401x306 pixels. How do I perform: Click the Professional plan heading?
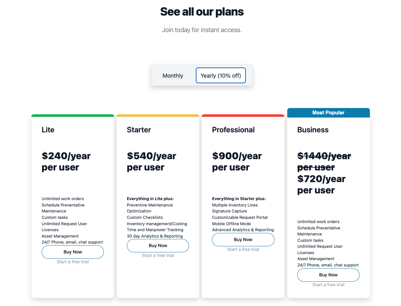[x=233, y=130]
